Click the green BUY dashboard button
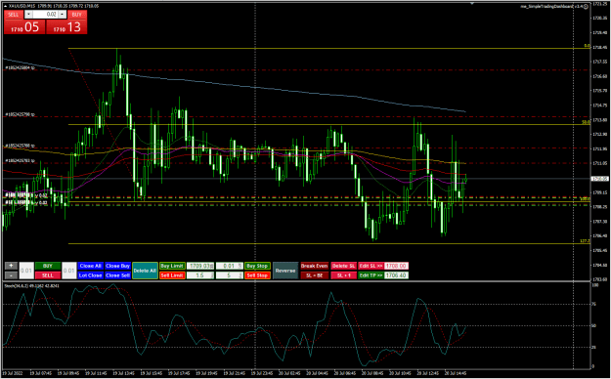 click(48, 266)
